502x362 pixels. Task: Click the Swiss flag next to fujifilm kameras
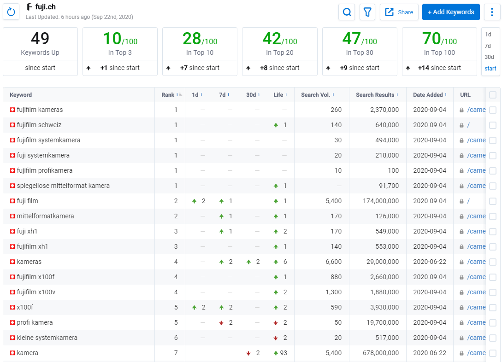click(x=12, y=110)
